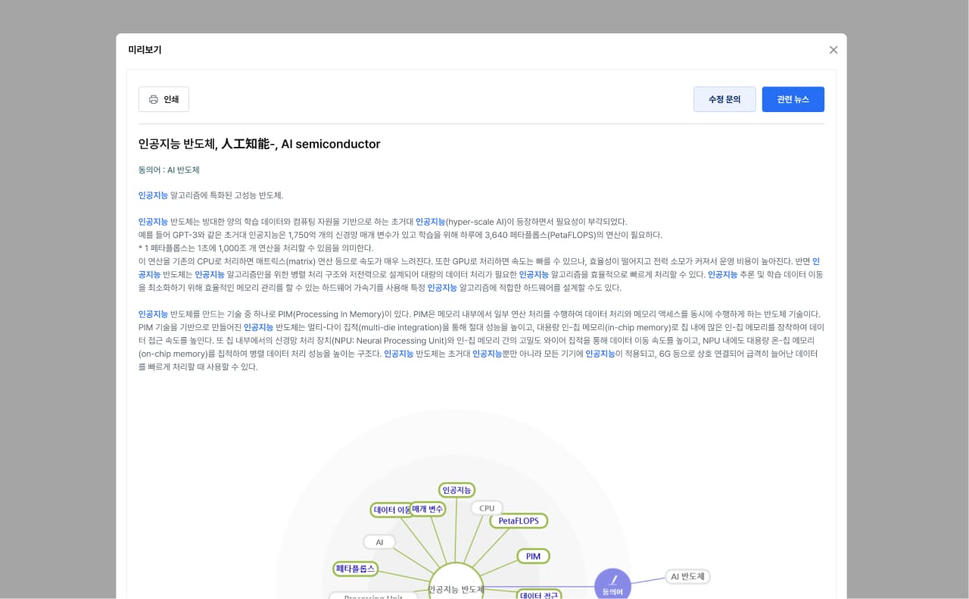969x599 pixels.
Task: Click the PetaFLOPS graph node
Action: 519,521
